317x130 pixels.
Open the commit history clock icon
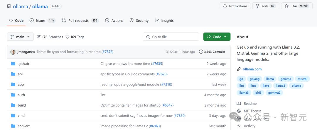(201, 52)
